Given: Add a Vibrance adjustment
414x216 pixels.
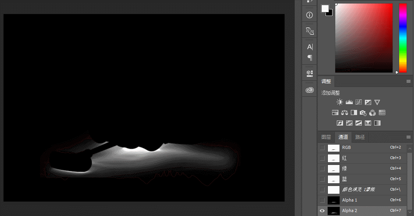Looking at the screenshot, I should click(x=377, y=102).
